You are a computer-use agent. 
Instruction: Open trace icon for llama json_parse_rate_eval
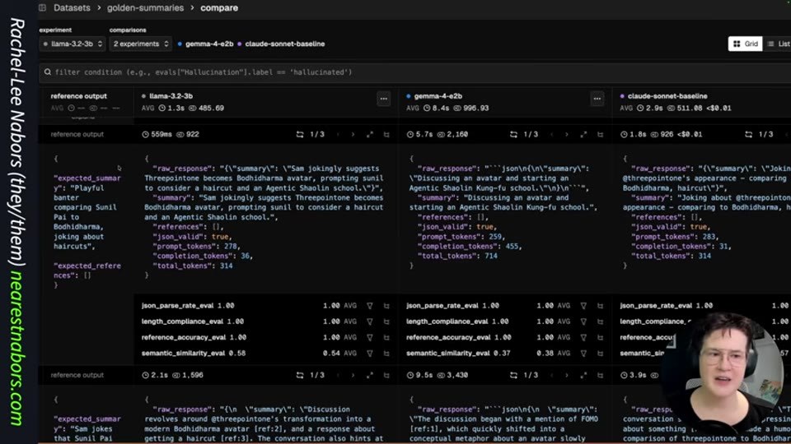click(386, 306)
